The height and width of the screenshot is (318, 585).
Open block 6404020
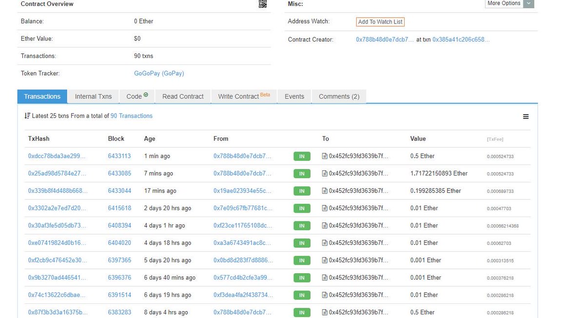click(x=119, y=243)
